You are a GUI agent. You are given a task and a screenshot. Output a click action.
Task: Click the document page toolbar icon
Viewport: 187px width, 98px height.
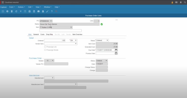tap(34, 11)
